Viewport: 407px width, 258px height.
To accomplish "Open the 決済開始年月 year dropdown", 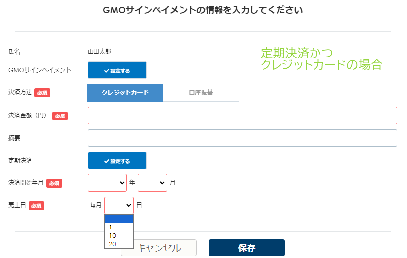I will click(107, 183).
